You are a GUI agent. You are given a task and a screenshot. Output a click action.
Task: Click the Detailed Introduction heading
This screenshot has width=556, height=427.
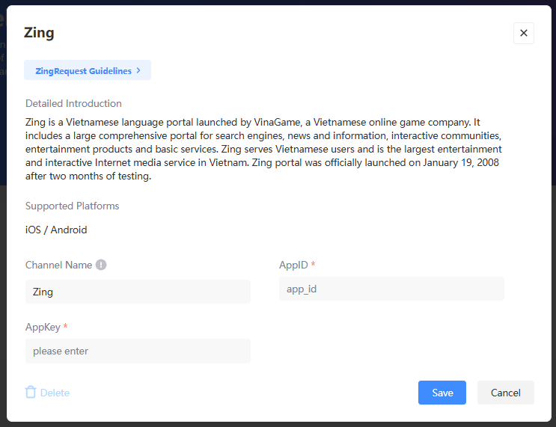pos(73,103)
